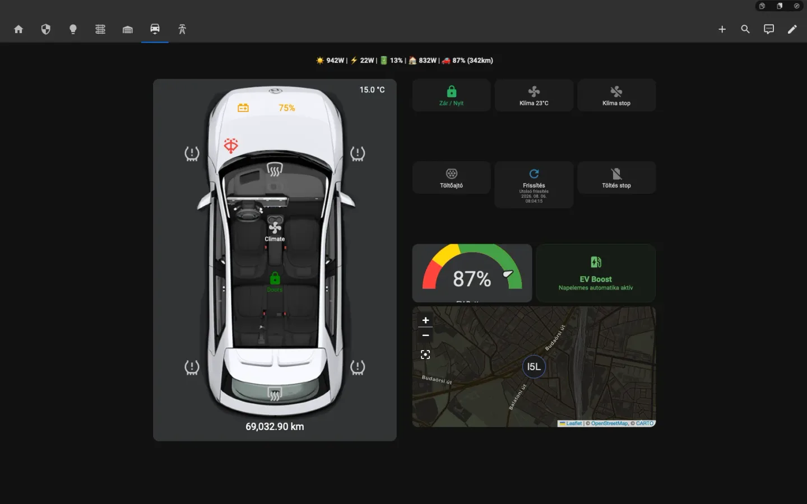Refresh data with the Frissítés button
807x504 pixels.
coord(534,185)
